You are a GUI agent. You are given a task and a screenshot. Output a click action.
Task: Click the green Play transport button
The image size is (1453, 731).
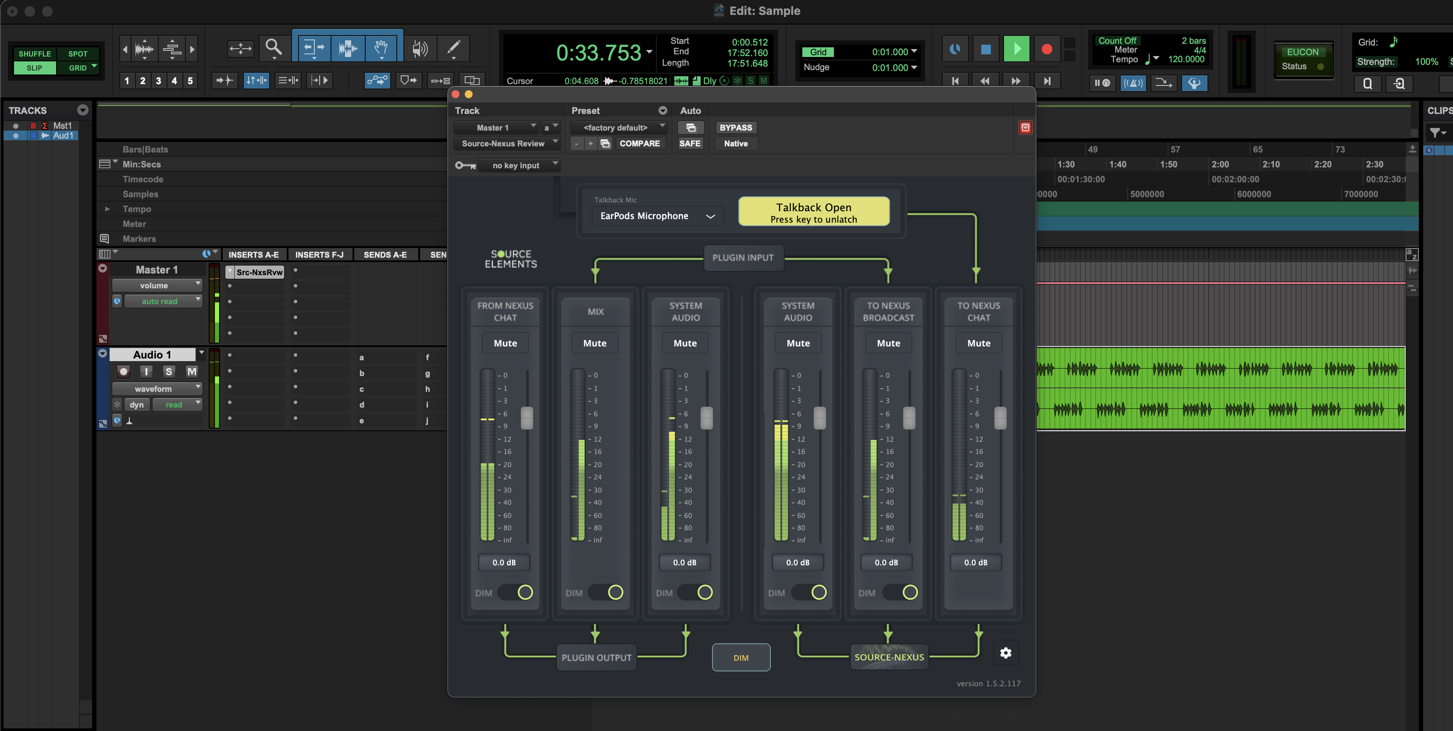click(x=1016, y=49)
